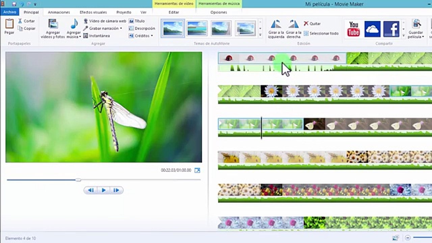
Task: Redo the action in quick access toolbar
Action: point(28,4)
